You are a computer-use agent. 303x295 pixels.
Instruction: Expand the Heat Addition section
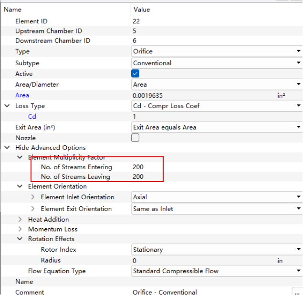(x=20, y=220)
